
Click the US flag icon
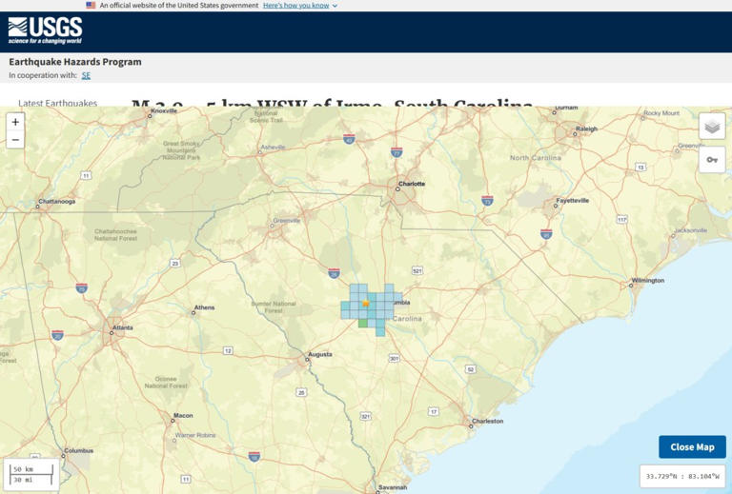point(91,5)
